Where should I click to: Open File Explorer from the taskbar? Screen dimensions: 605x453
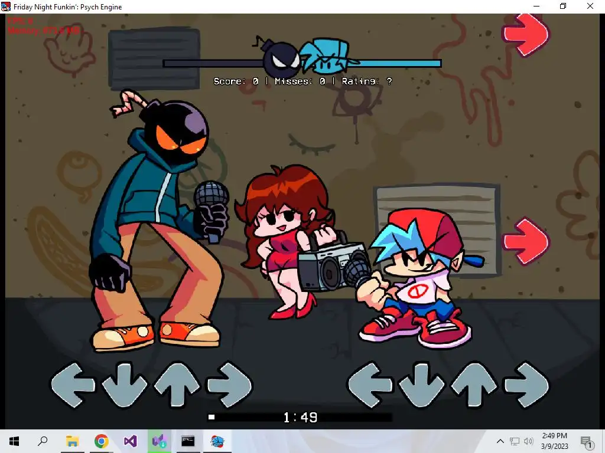point(72,441)
